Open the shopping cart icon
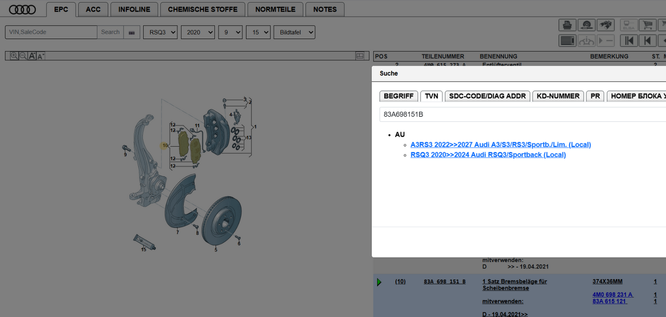666x317 pixels. (x=647, y=25)
